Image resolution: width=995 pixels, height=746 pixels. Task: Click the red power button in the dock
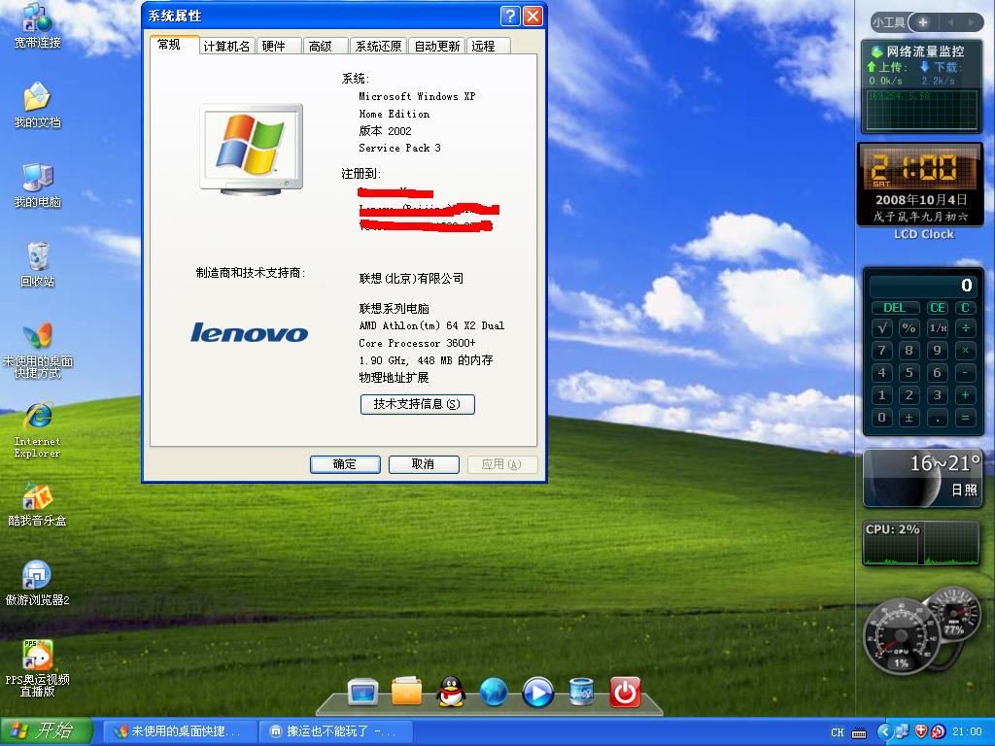[x=625, y=692]
